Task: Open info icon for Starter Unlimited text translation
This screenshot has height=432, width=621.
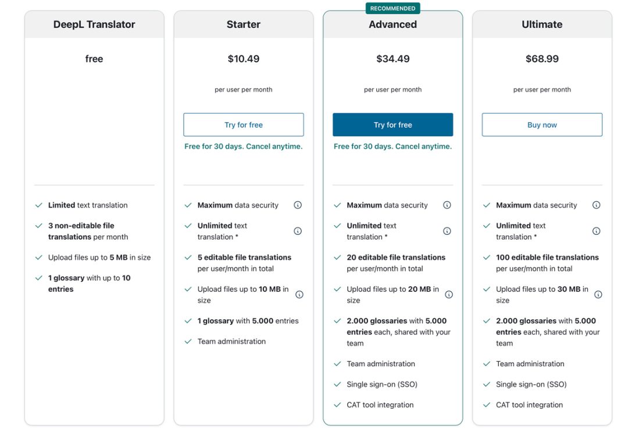Action: pos(298,231)
